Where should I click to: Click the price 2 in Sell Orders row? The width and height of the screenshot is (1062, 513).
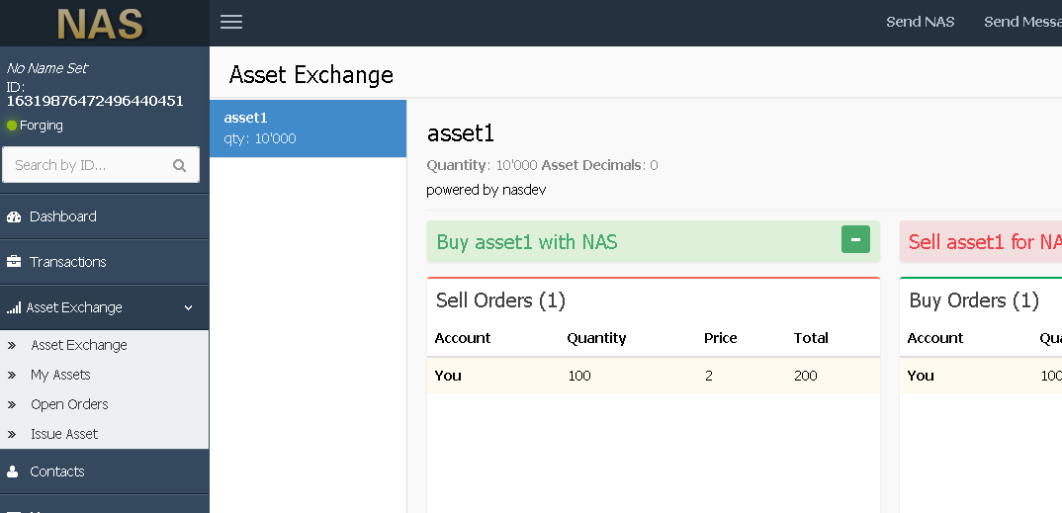click(708, 376)
